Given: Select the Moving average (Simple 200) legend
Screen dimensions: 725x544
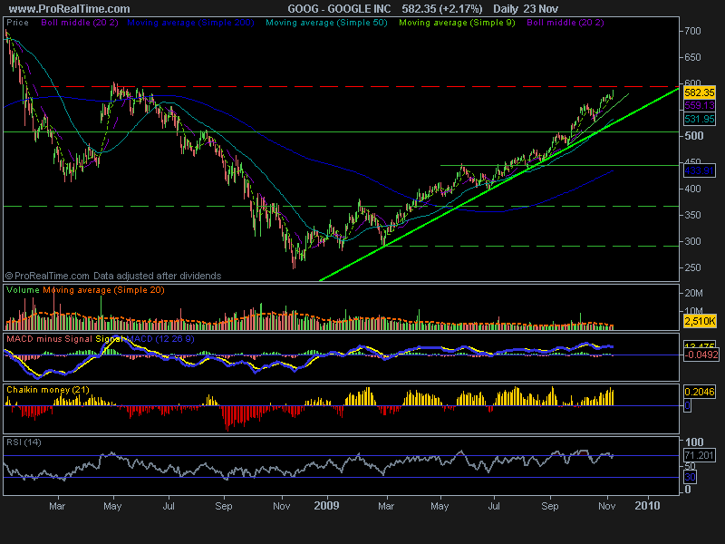Looking at the screenshot, I should pyautogui.click(x=190, y=22).
